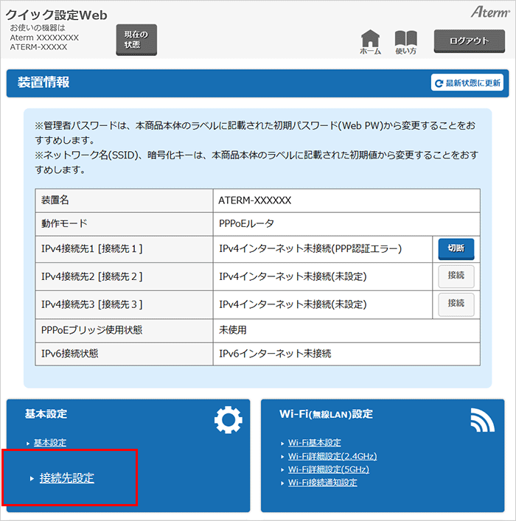The width and height of the screenshot is (516, 521).
Task: Open the Wi-Fi接続通知設定 link
Action: [x=322, y=483]
